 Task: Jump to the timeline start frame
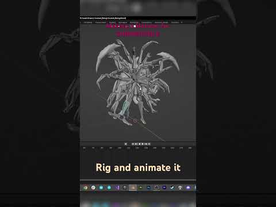[133, 144]
